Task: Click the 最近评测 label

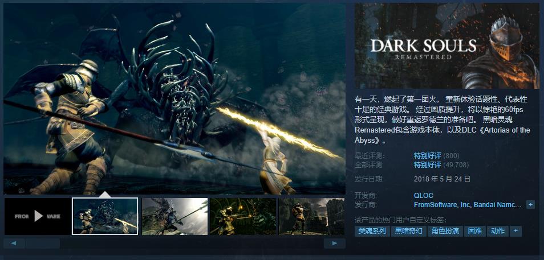Action: [x=370, y=156]
